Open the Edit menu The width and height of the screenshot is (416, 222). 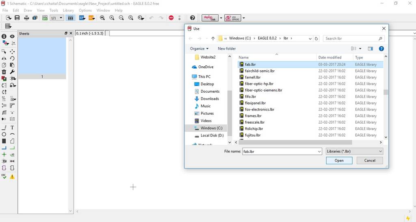click(16, 10)
